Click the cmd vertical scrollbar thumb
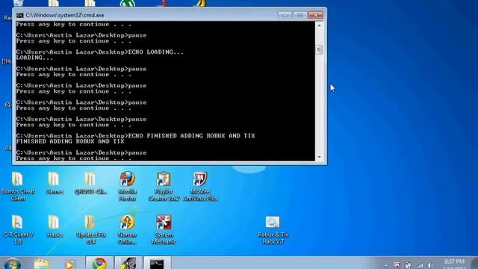This screenshot has height=269, width=478. click(x=319, y=49)
